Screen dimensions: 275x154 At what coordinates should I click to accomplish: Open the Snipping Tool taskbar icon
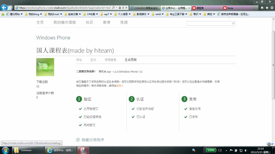(x=83, y=150)
